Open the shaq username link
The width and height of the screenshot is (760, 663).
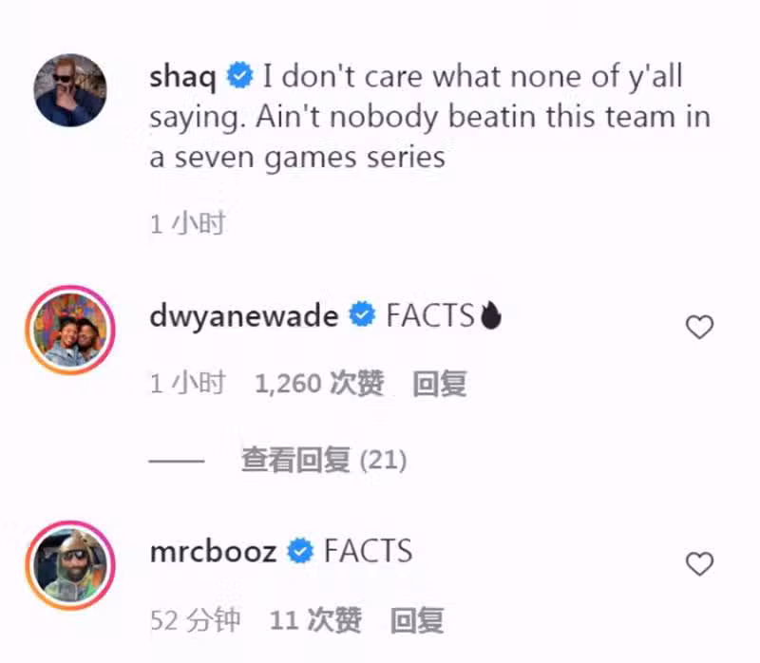182,78
